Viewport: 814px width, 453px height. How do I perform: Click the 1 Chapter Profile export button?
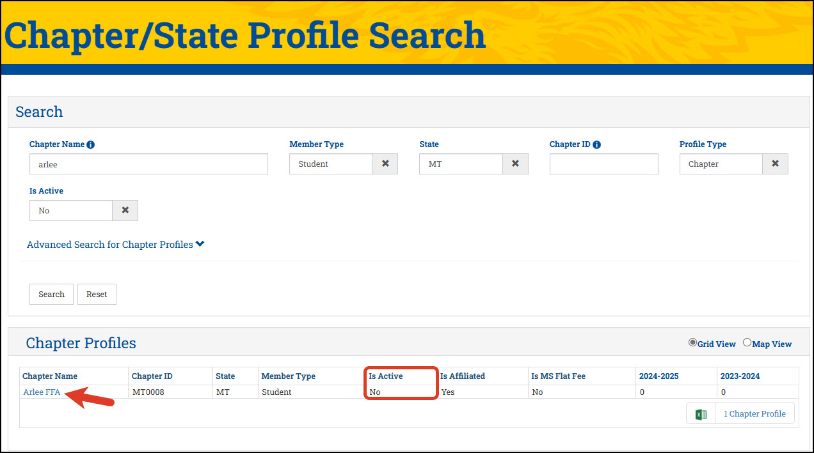coord(754,414)
